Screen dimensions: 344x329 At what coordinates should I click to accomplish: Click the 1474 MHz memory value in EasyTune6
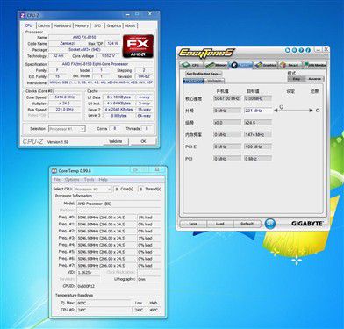click(258, 134)
